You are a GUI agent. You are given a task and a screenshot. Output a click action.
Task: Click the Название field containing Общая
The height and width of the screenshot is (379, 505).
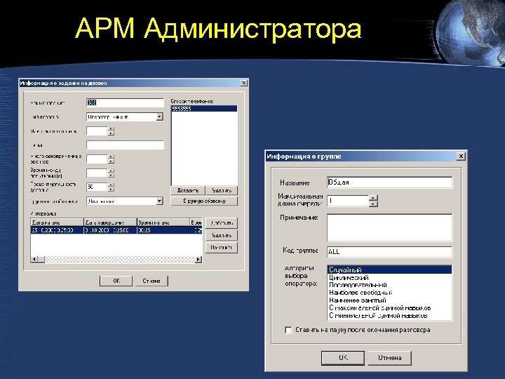(389, 182)
